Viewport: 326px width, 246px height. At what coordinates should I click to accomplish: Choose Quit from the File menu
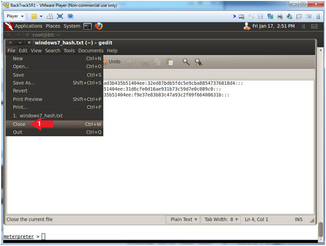coord(55,132)
